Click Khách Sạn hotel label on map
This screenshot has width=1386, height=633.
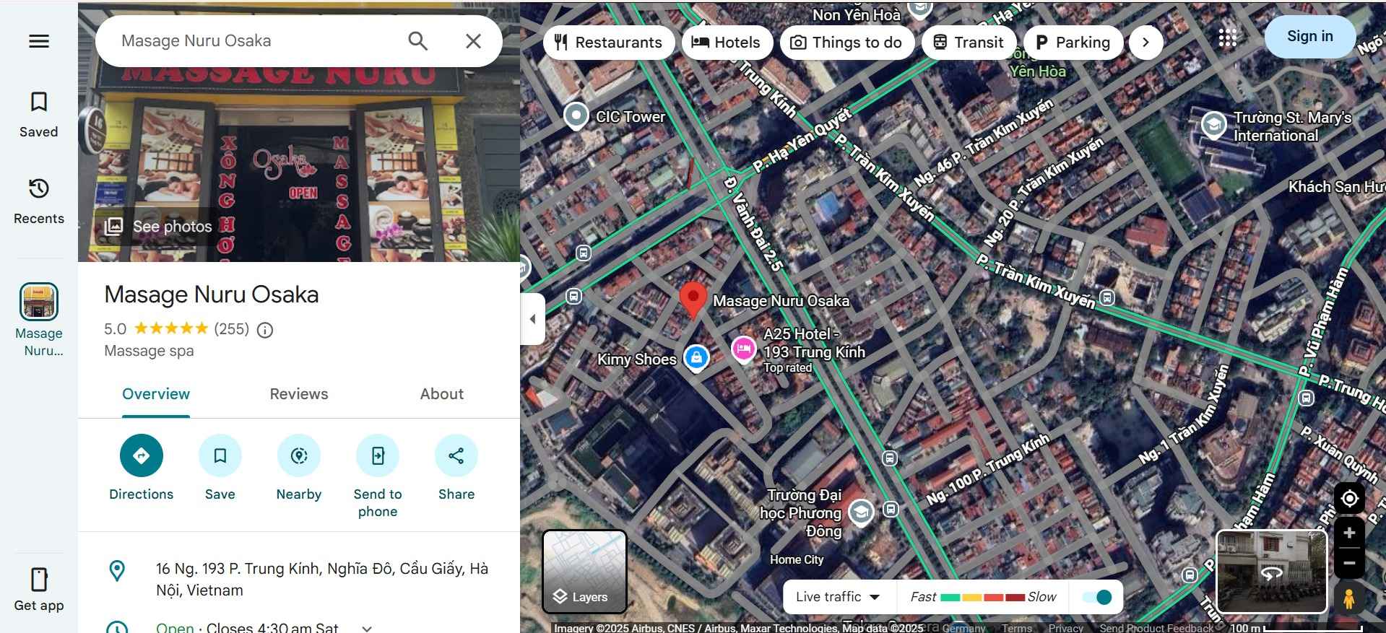point(1336,187)
